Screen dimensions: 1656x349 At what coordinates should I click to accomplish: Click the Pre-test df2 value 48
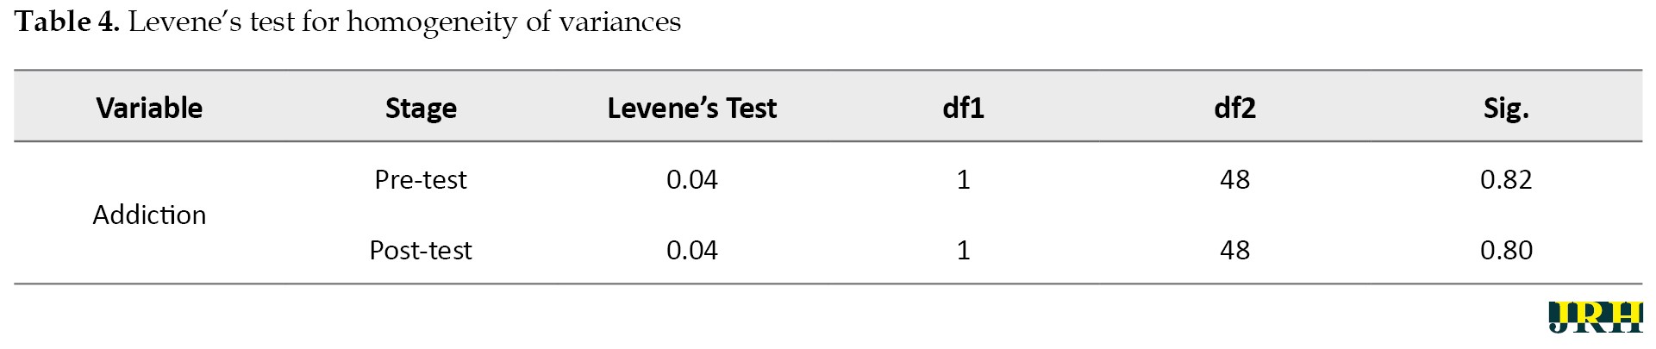click(x=1234, y=179)
